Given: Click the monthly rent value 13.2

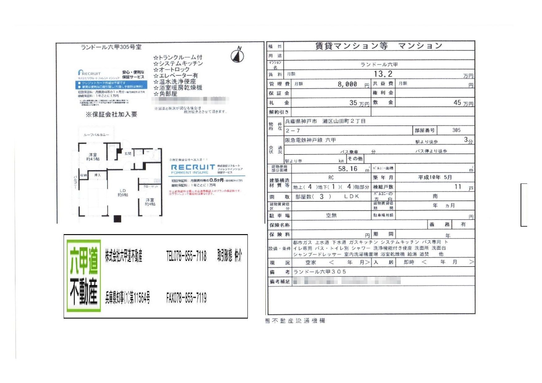Looking at the screenshot, I should pos(383,74).
